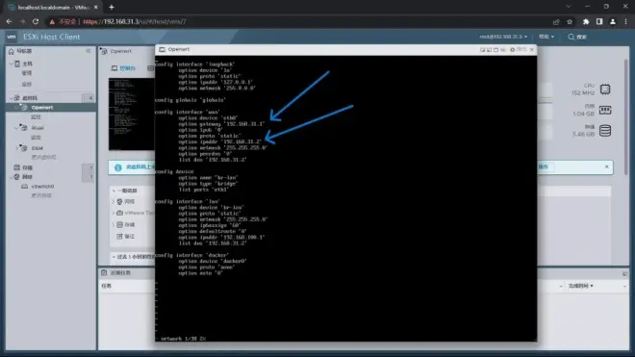Click the search magnifier in ESXi header
The width and height of the screenshot is (635, 357).
(571, 37)
